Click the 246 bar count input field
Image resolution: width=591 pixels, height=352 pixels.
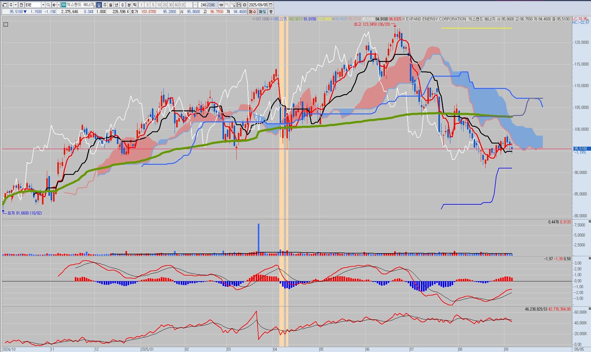pyautogui.click(x=203, y=5)
